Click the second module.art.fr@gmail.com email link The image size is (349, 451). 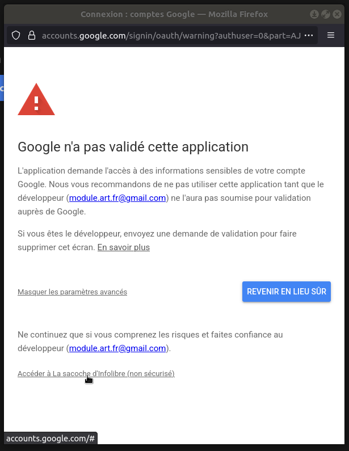point(117,348)
